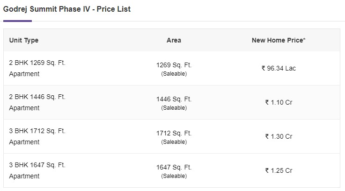
Task: Click the 1269 Sq. Ft. area value
Action: (x=174, y=65)
